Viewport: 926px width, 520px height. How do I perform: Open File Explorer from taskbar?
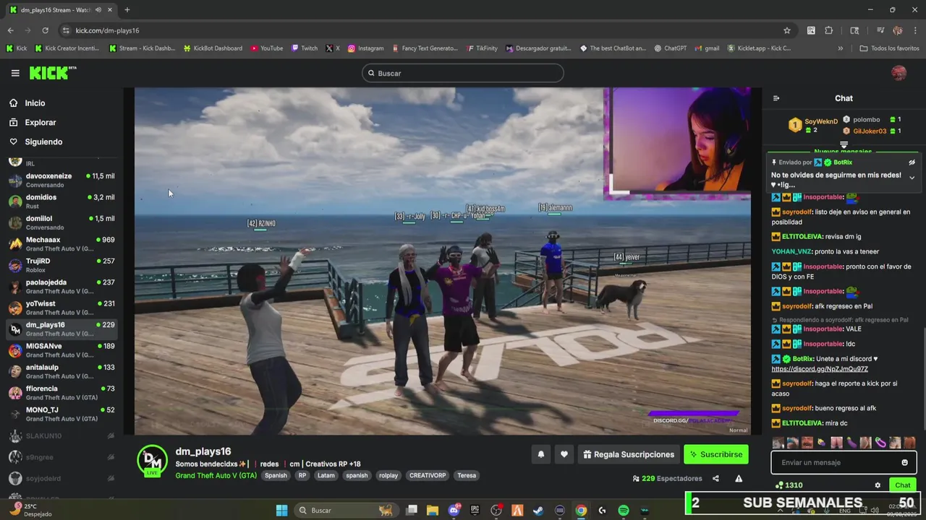click(432, 511)
